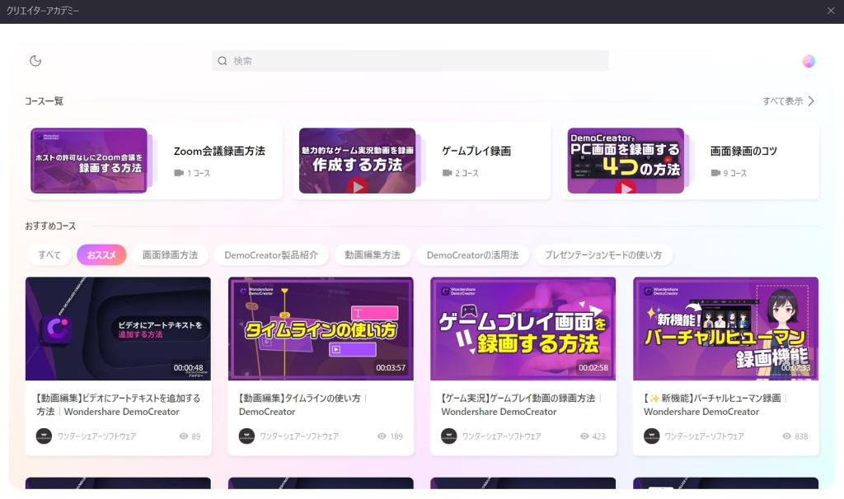Select the 画面録画方法 filter tab
The height and width of the screenshot is (499, 844).
pyautogui.click(x=170, y=255)
